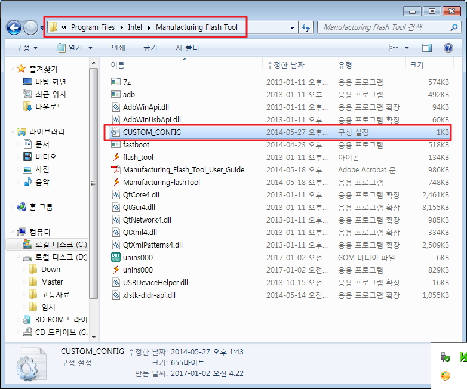Open 다운로드 folder in sidebar

pyautogui.click(x=50, y=107)
